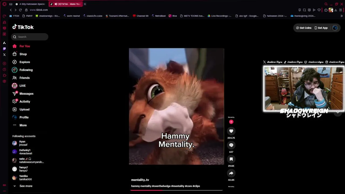
Task: Open the browser easy setup menu icon
Action: tap(341, 10)
